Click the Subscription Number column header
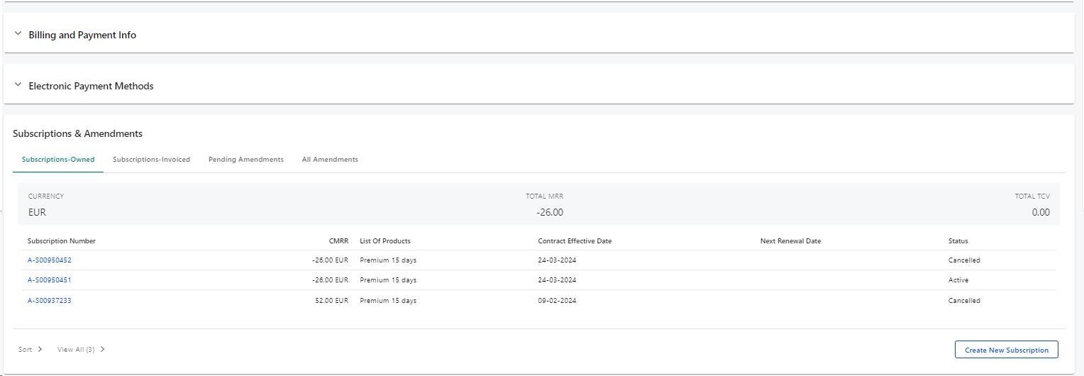 point(62,241)
